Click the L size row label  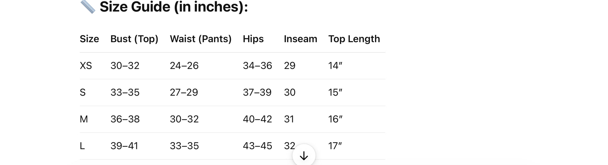pyautogui.click(x=82, y=146)
